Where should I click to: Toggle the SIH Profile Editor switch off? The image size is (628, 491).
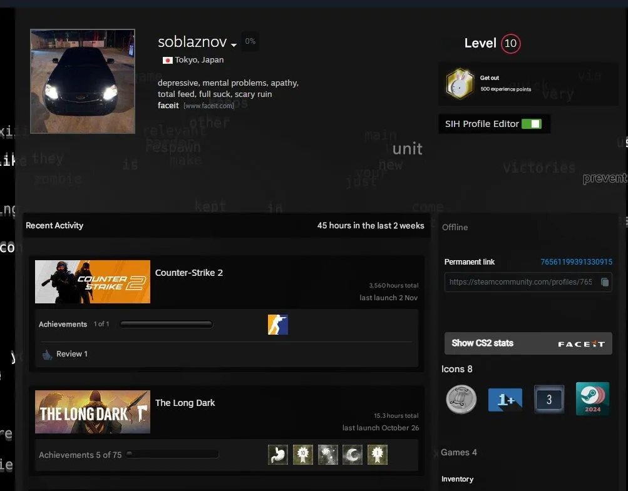[x=533, y=123]
